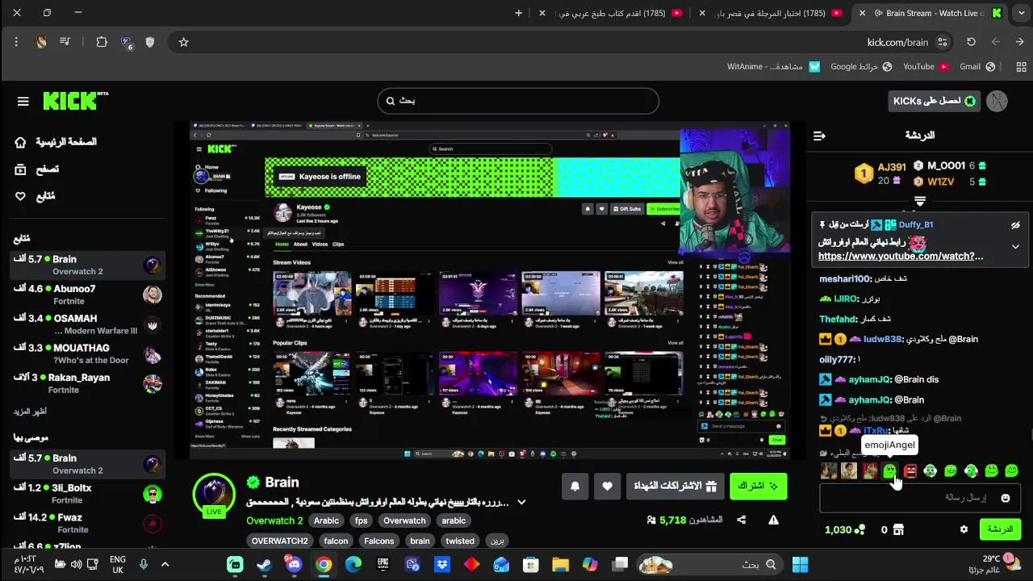Click the OVERWATCH2 tag

pyautogui.click(x=279, y=541)
